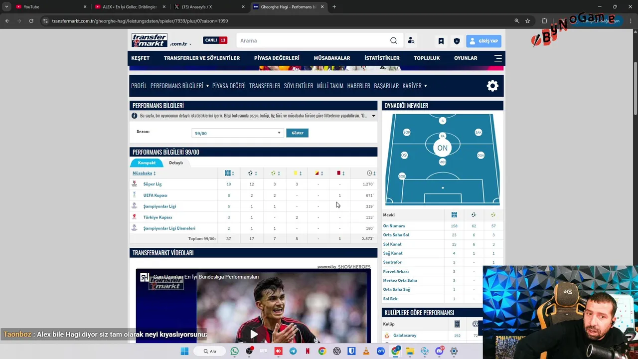Click the browser reload button
The width and height of the screenshot is (638, 359).
(31, 21)
